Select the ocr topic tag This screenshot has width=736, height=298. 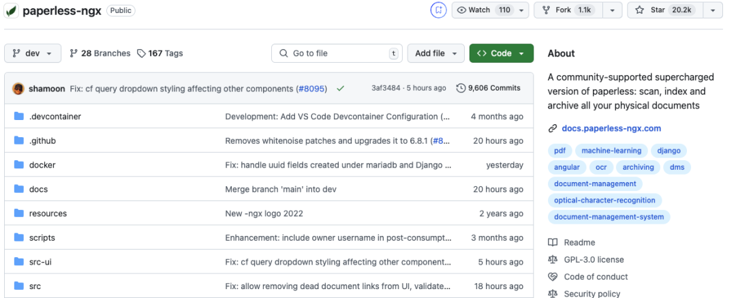click(601, 167)
